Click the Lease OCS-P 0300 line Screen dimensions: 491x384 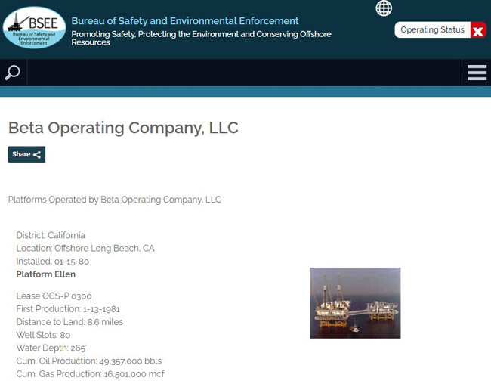pos(54,296)
